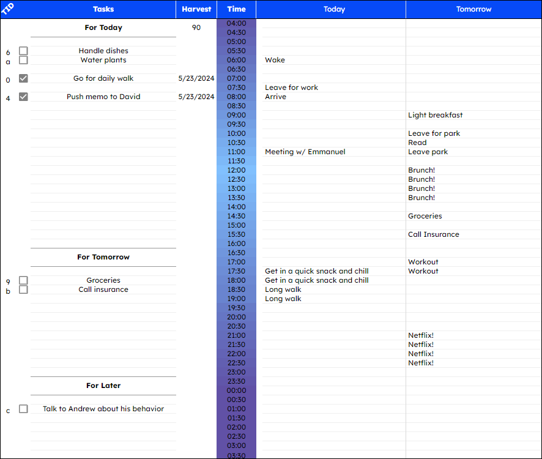Check Talk to Andrew about his behavior
The height and width of the screenshot is (459, 542).
click(x=23, y=408)
